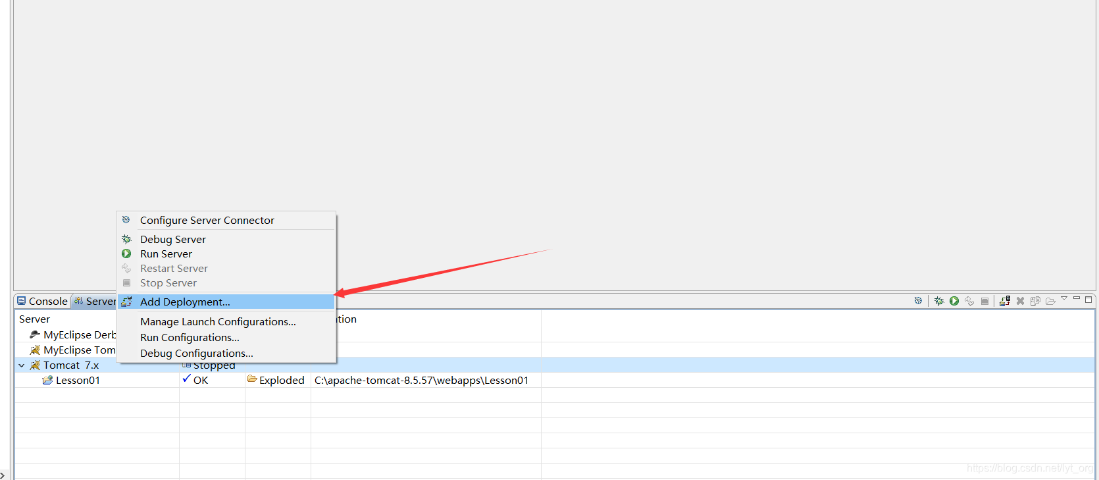The width and height of the screenshot is (1099, 480).
Task: Select the Lesson01 deployment row
Action: tap(555, 381)
